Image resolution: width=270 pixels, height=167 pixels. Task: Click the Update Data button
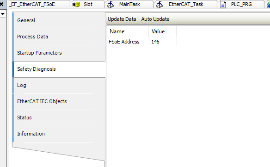(122, 19)
